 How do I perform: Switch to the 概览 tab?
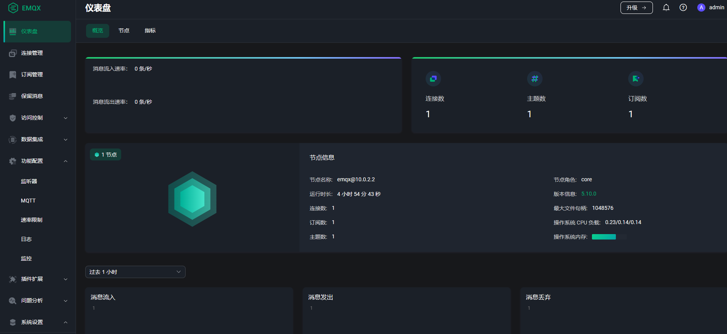(x=98, y=31)
